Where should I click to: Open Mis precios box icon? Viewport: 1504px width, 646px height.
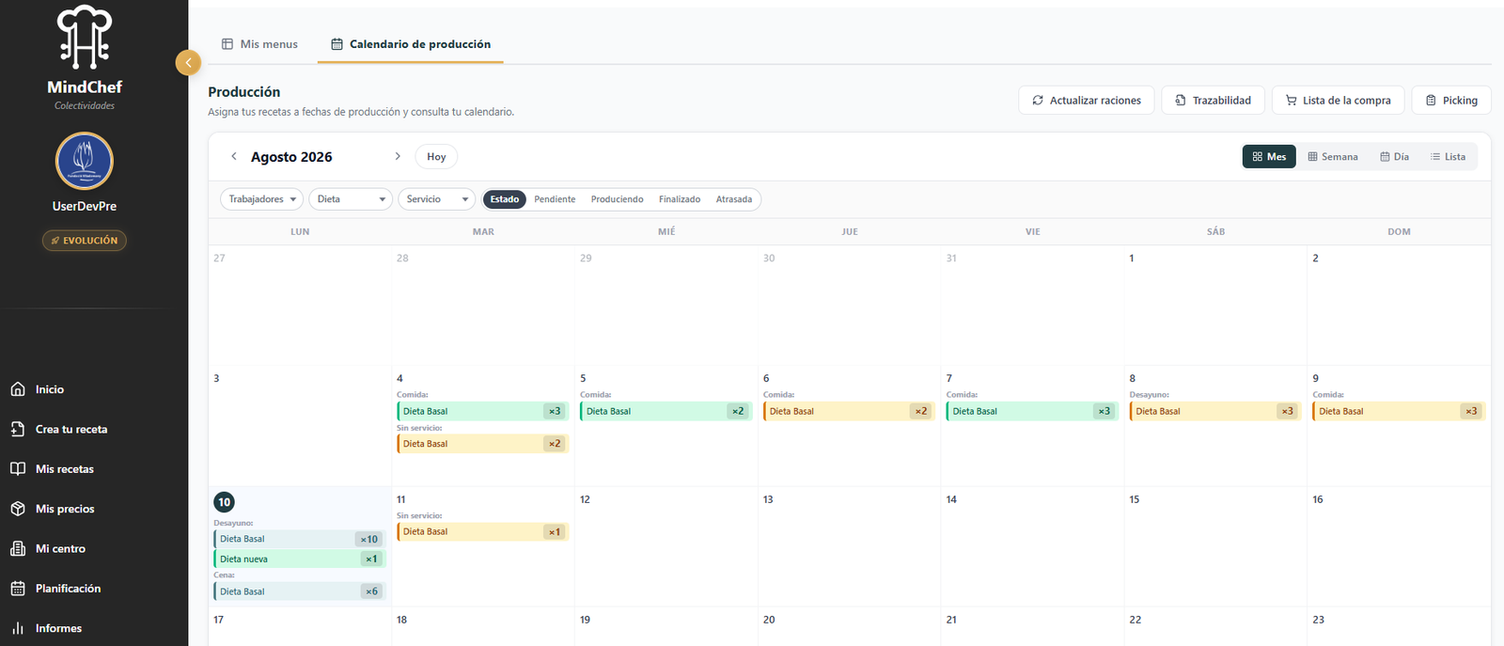click(18, 509)
